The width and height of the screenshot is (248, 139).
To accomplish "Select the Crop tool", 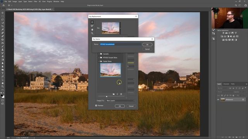I will 3,26.
